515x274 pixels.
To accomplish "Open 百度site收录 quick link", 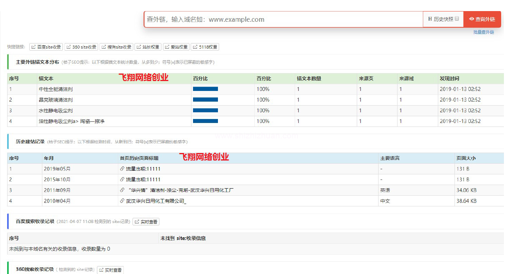I will [x=46, y=47].
